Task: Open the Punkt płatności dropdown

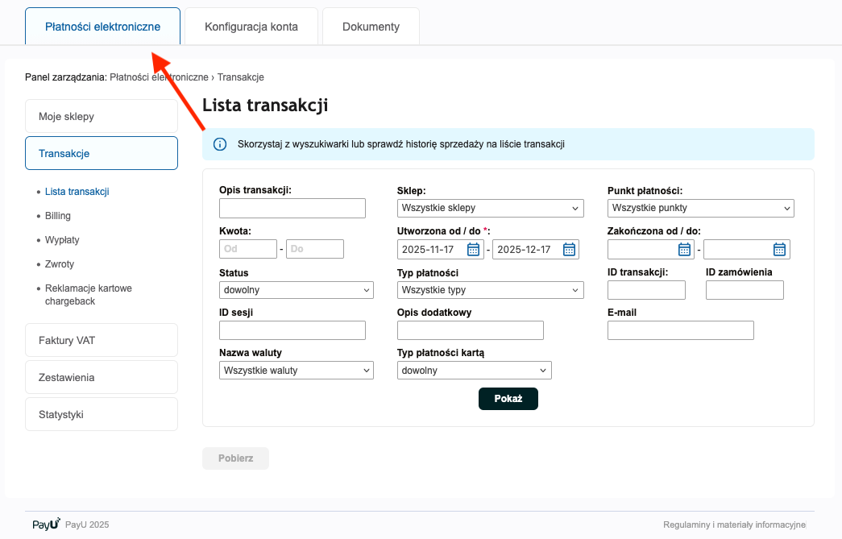Action: pos(700,208)
